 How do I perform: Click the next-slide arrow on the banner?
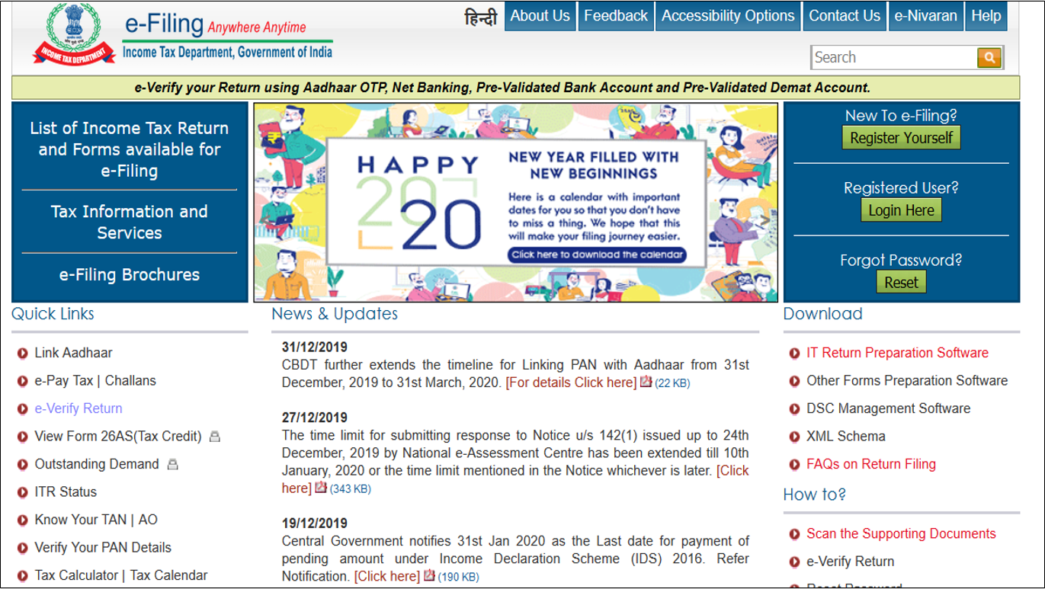766,220
